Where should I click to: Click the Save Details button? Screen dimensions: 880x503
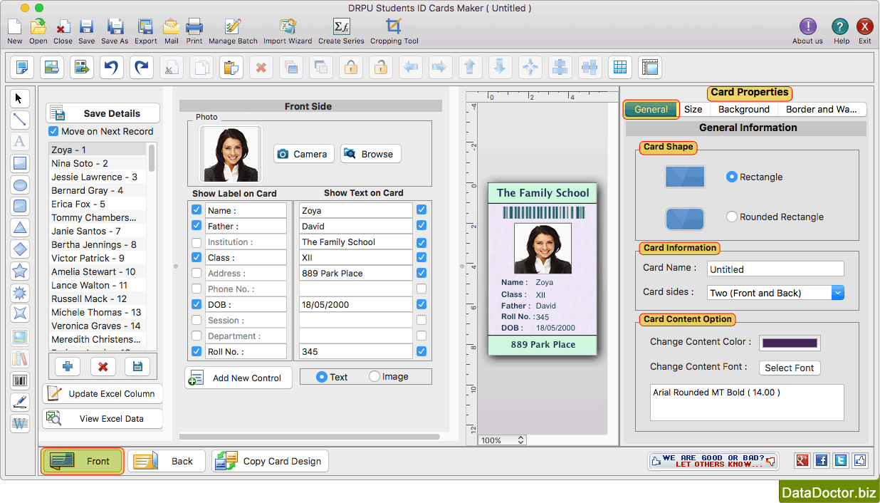[103, 113]
